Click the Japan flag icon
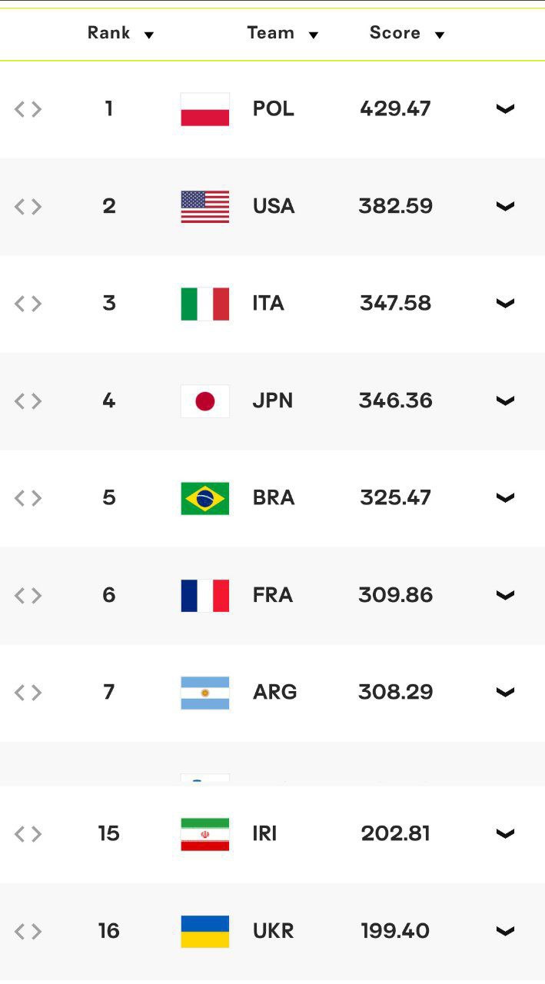Image resolution: width=545 pixels, height=984 pixels. [205, 401]
